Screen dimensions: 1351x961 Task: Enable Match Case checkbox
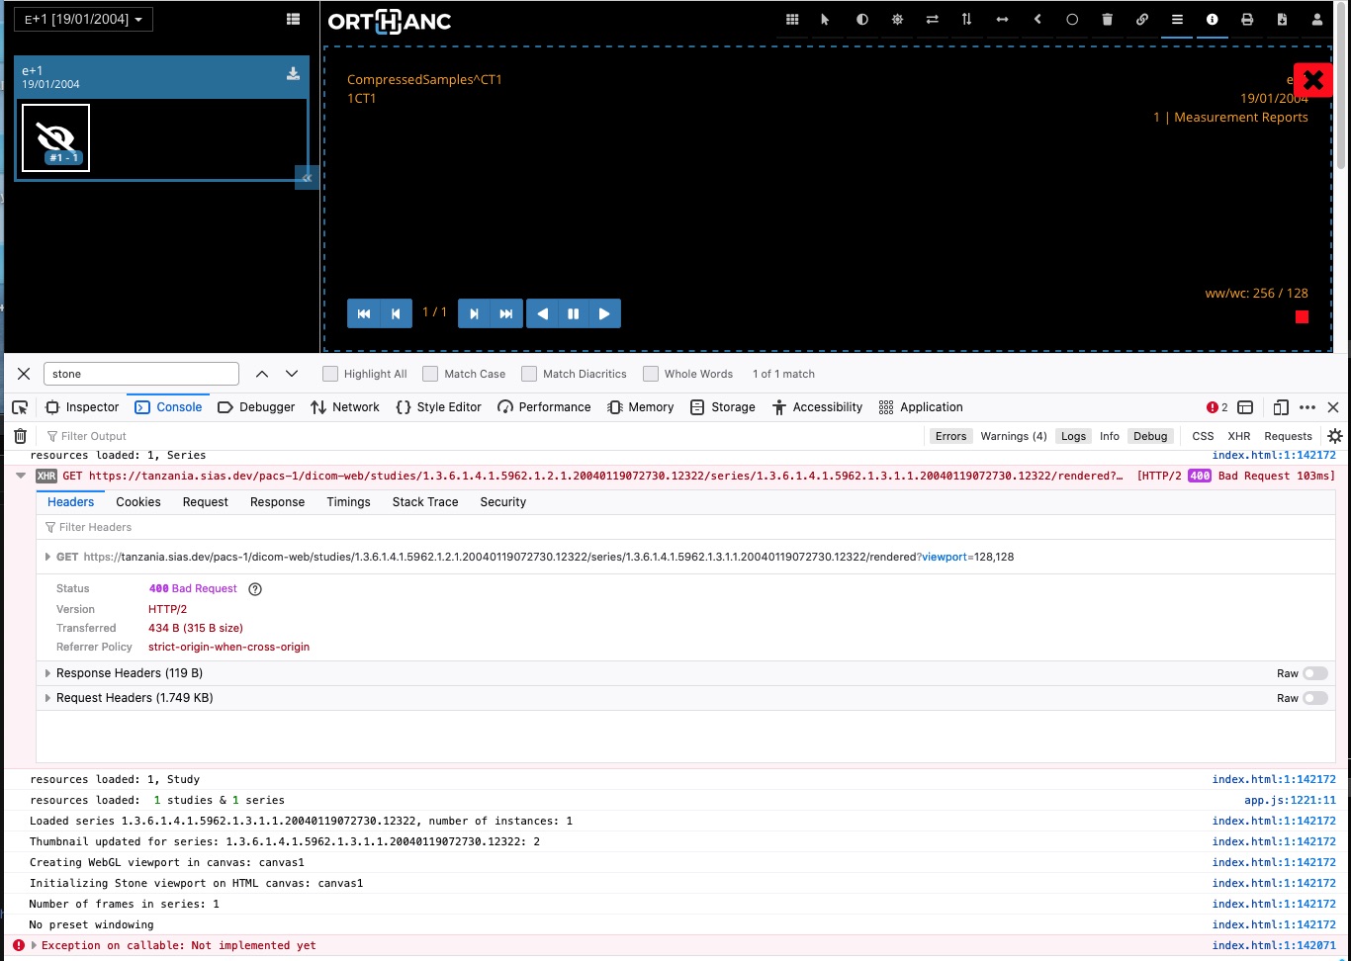tap(430, 374)
